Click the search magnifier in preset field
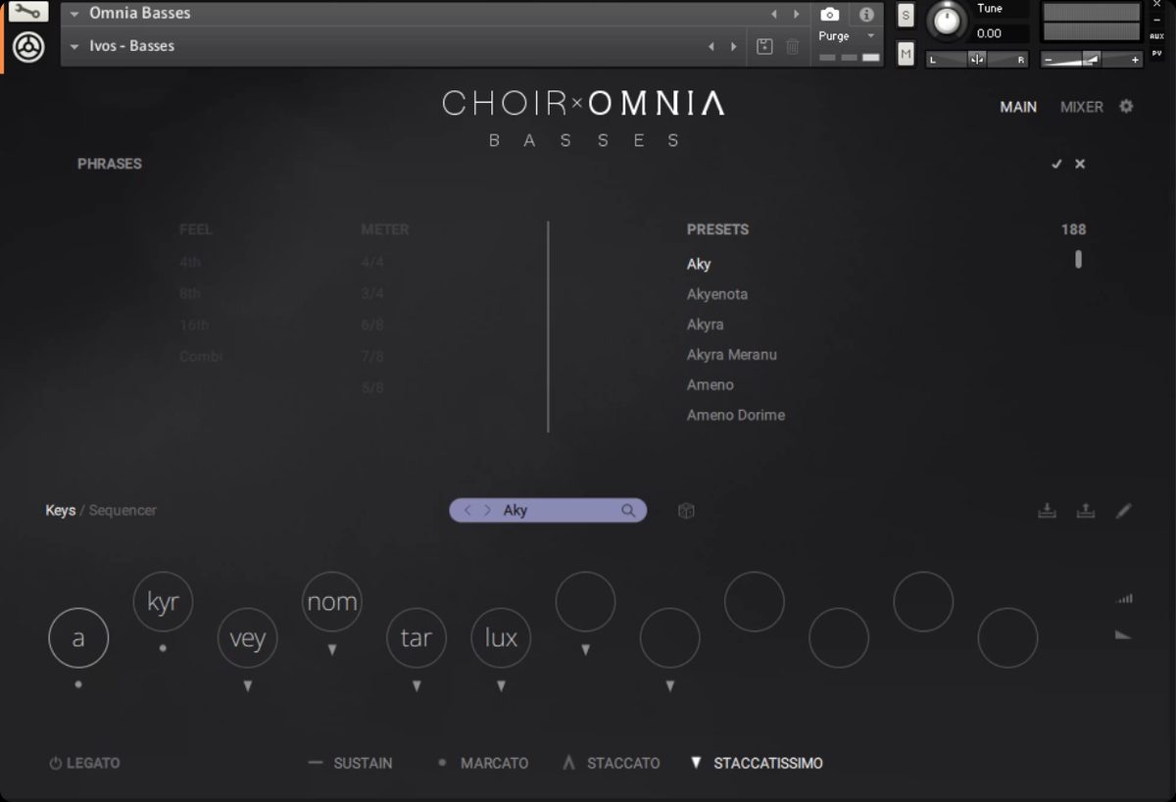The image size is (1176, 802). (x=628, y=511)
